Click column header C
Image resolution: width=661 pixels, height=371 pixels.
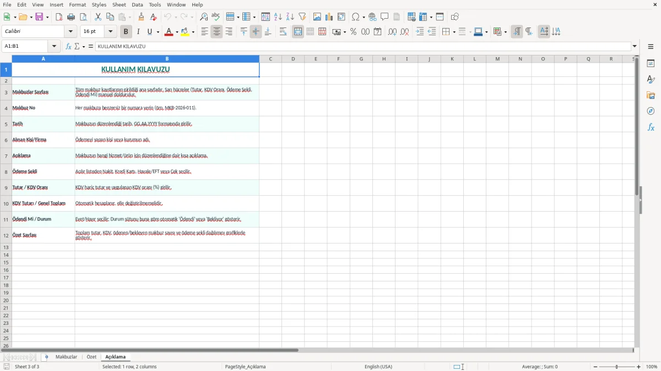pos(270,59)
